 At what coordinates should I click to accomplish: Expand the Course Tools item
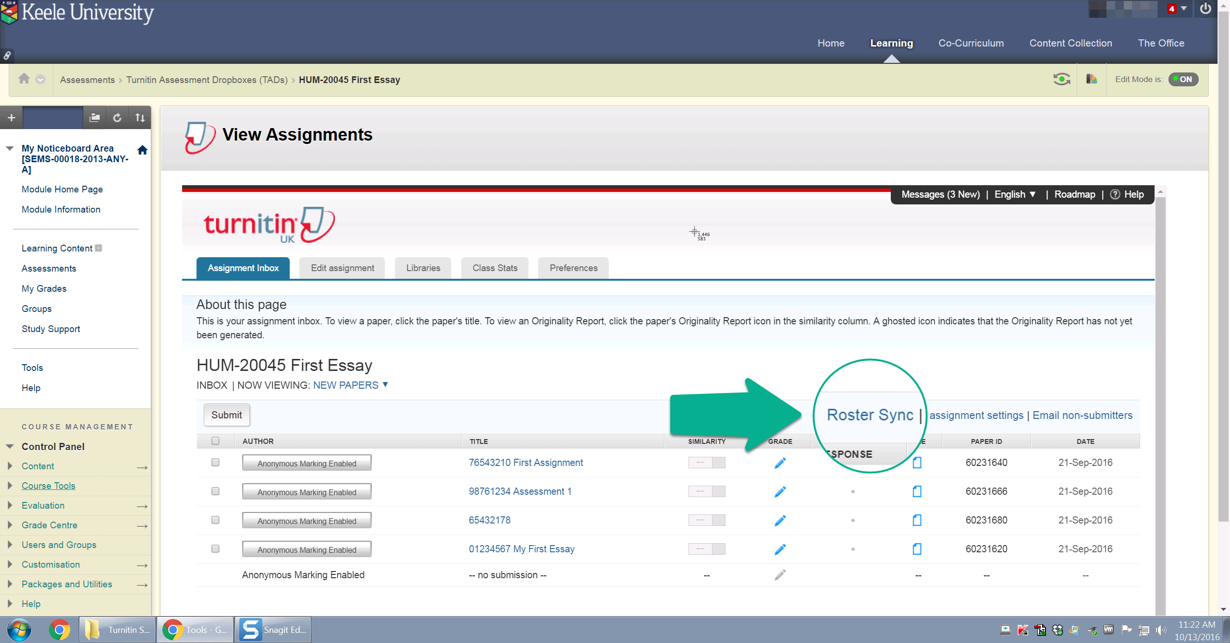coord(10,486)
